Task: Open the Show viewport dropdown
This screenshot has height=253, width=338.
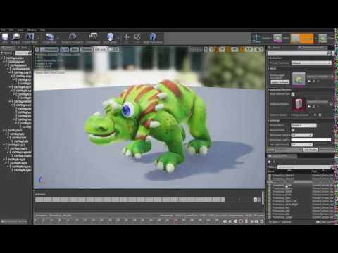Action: 75,49
